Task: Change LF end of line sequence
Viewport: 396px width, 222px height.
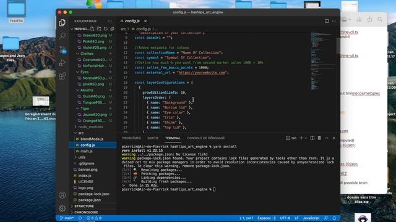Action: 296,218
